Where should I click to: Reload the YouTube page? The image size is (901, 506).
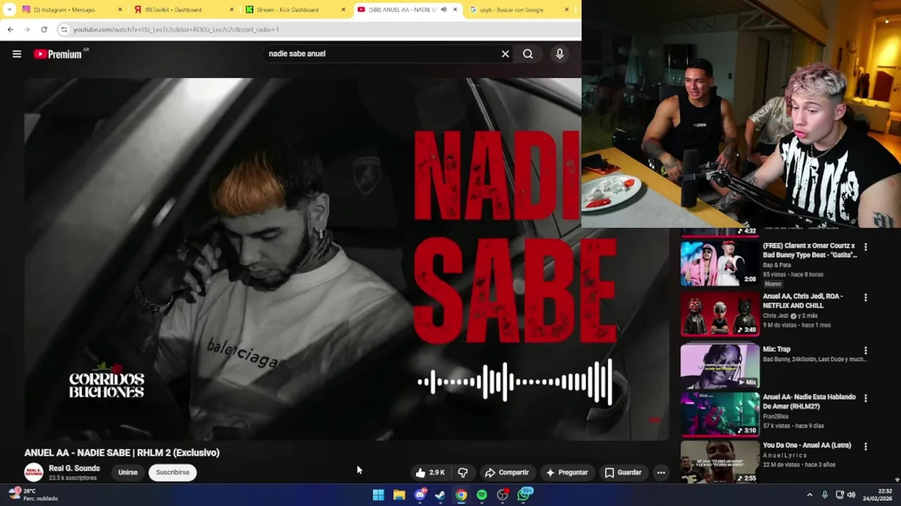(x=44, y=30)
